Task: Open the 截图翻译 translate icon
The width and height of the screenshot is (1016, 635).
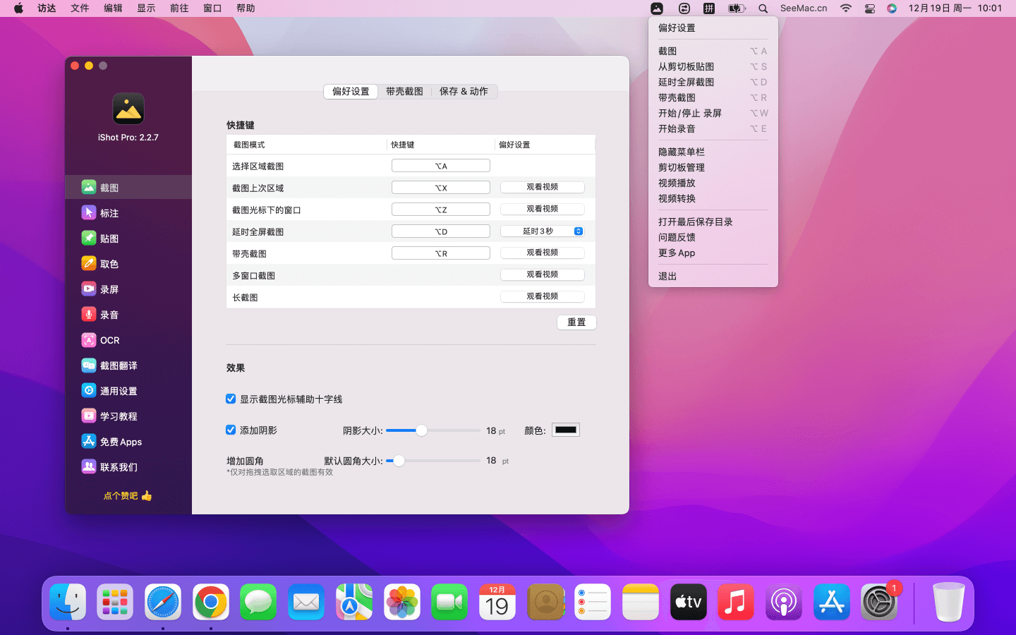Action: pyautogui.click(x=88, y=365)
